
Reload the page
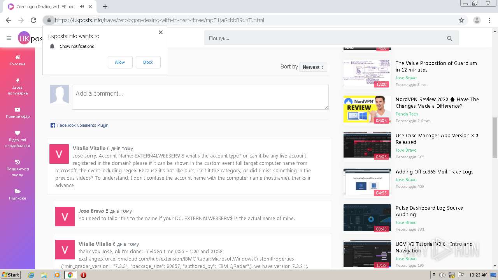tap(33, 20)
